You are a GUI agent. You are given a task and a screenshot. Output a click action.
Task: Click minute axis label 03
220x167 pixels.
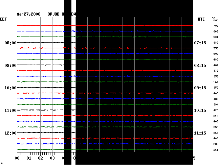click(52, 158)
